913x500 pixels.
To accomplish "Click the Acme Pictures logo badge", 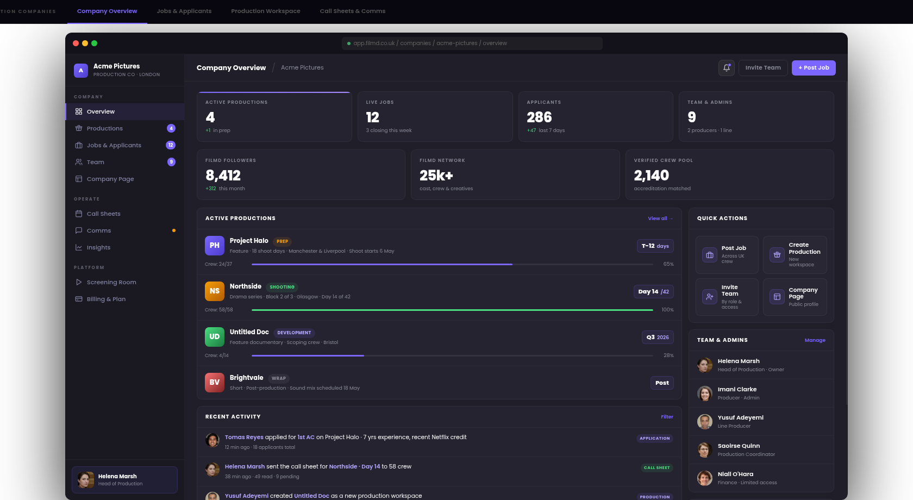I will tap(81, 70).
